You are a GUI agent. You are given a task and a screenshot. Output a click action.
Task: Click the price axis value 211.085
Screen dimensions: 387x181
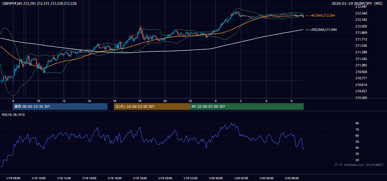[361, 65]
